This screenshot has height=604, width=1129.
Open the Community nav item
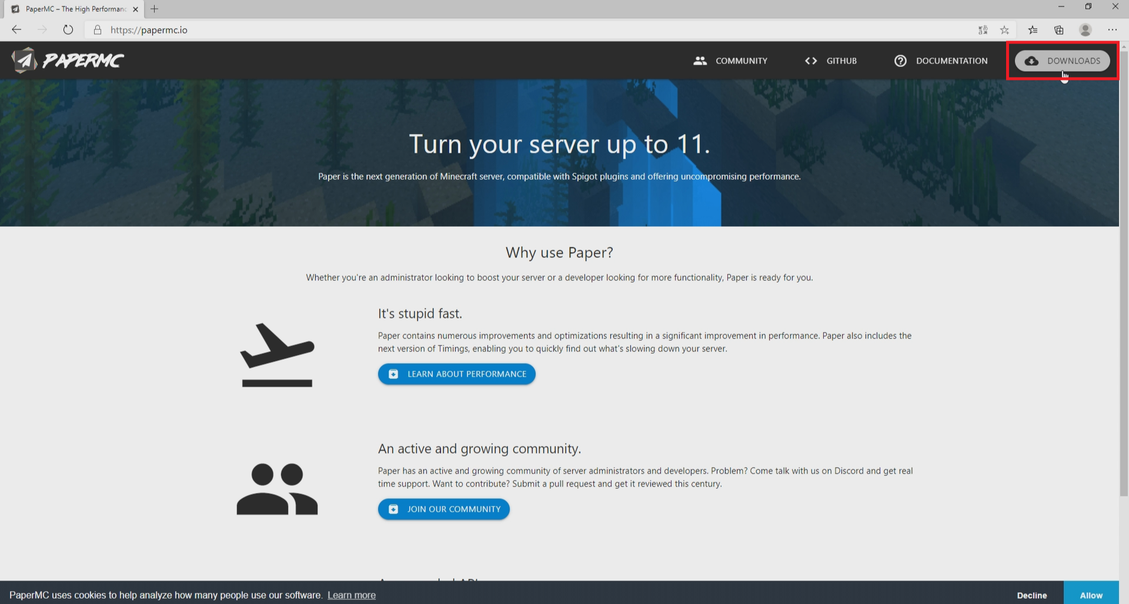click(730, 61)
